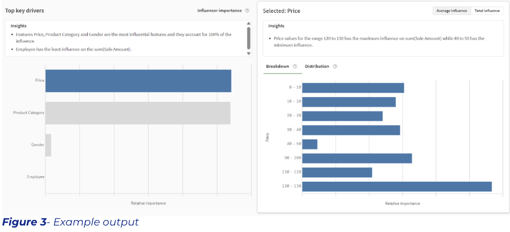Click the 40 - 50 price range bar
Image resolution: width=510 pixels, height=232 pixels.
click(x=310, y=144)
